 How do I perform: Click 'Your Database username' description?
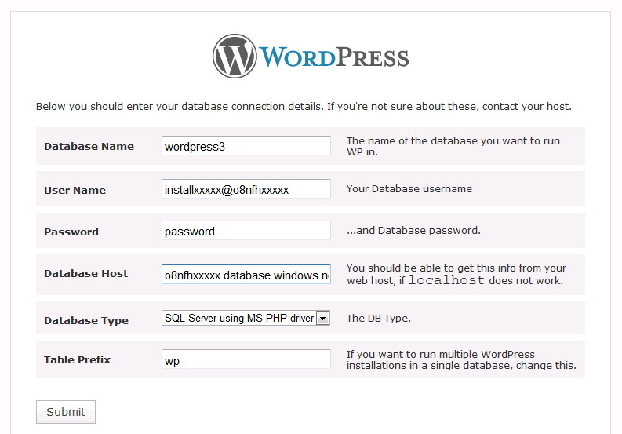coord(409,188)
